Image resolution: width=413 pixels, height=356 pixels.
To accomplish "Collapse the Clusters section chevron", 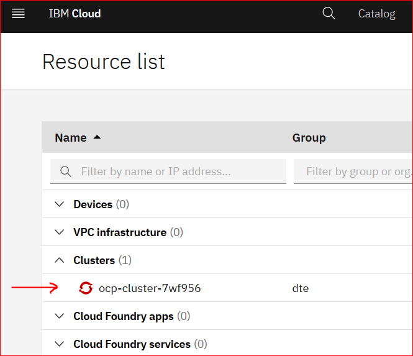I will click(x=59, y=260).
